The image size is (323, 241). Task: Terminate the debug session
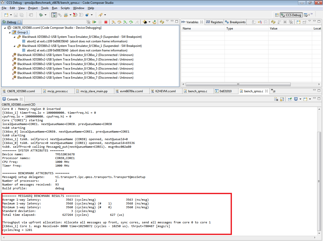tap(105, 22)
